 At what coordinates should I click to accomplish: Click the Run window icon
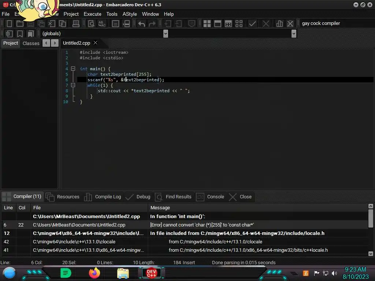(x=218, y=23)
